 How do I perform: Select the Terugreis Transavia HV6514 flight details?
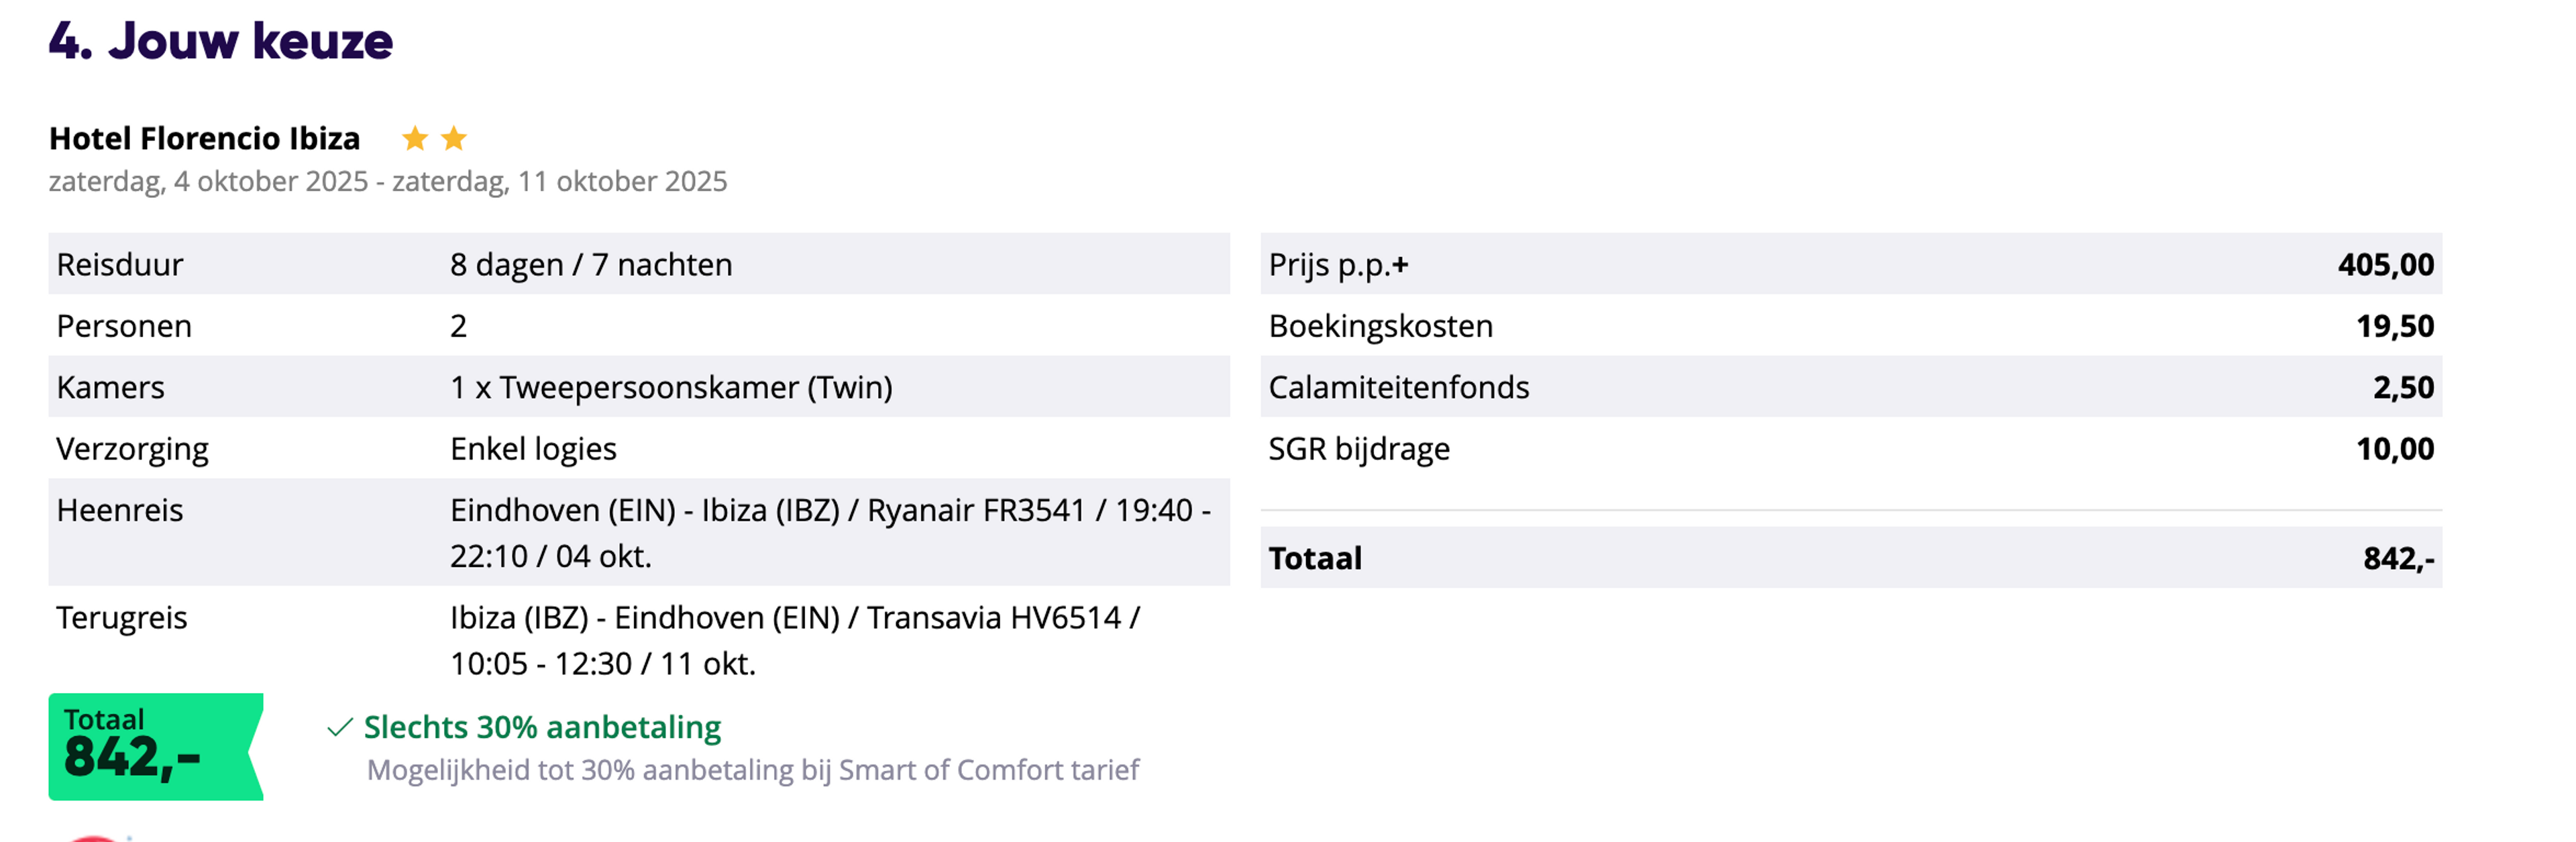[x=795, y=640]
